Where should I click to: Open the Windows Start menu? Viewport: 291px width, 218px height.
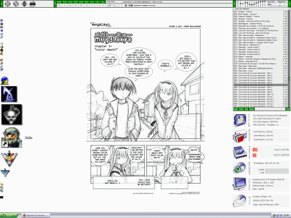click(8, 215)
